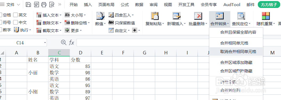Open the 文件 menu dropdown arrow
Screen dimensions: 281x100
coord(18,5)
